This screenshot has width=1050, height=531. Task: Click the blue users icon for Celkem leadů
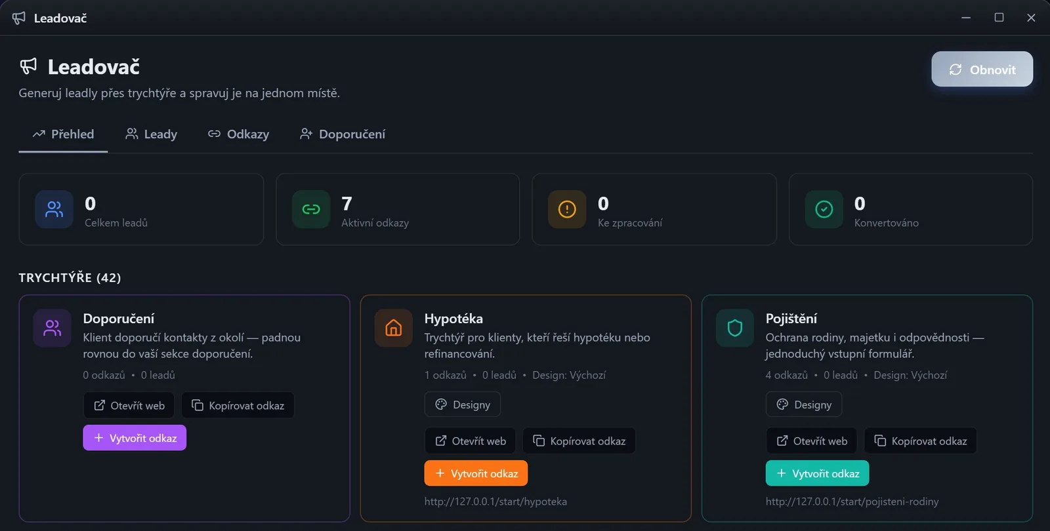tap(54, 209)
